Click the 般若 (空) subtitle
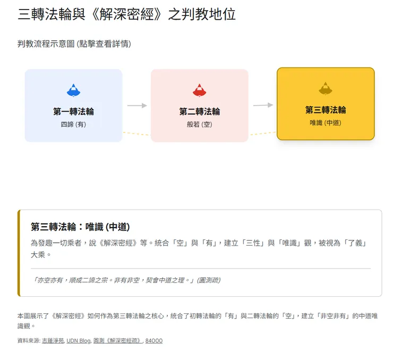 click(x=200, y=124)
